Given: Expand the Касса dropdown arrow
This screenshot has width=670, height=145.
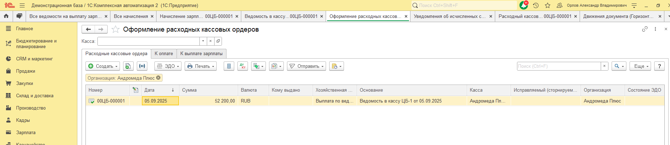Looking at the screenshot, I should click(203, 41).
